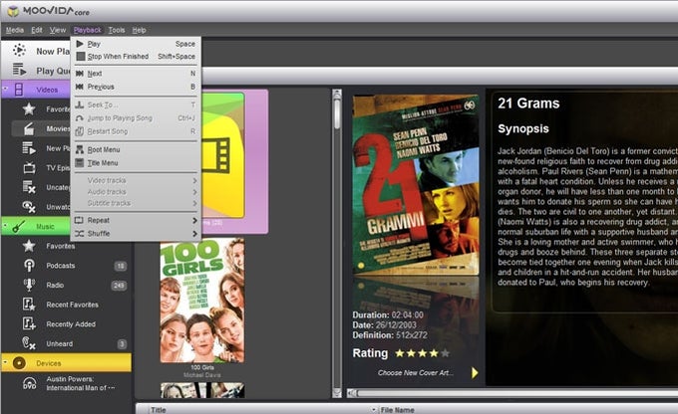Viewport: 678px width, 414px height.
Task: Open video Favorites star icon
Action: (29, 109)
